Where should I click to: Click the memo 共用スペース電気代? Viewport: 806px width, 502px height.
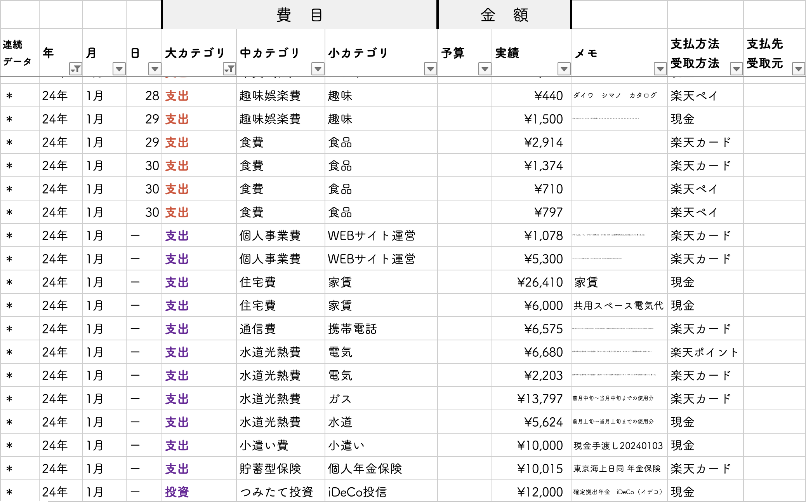click(x=618, y=305)
